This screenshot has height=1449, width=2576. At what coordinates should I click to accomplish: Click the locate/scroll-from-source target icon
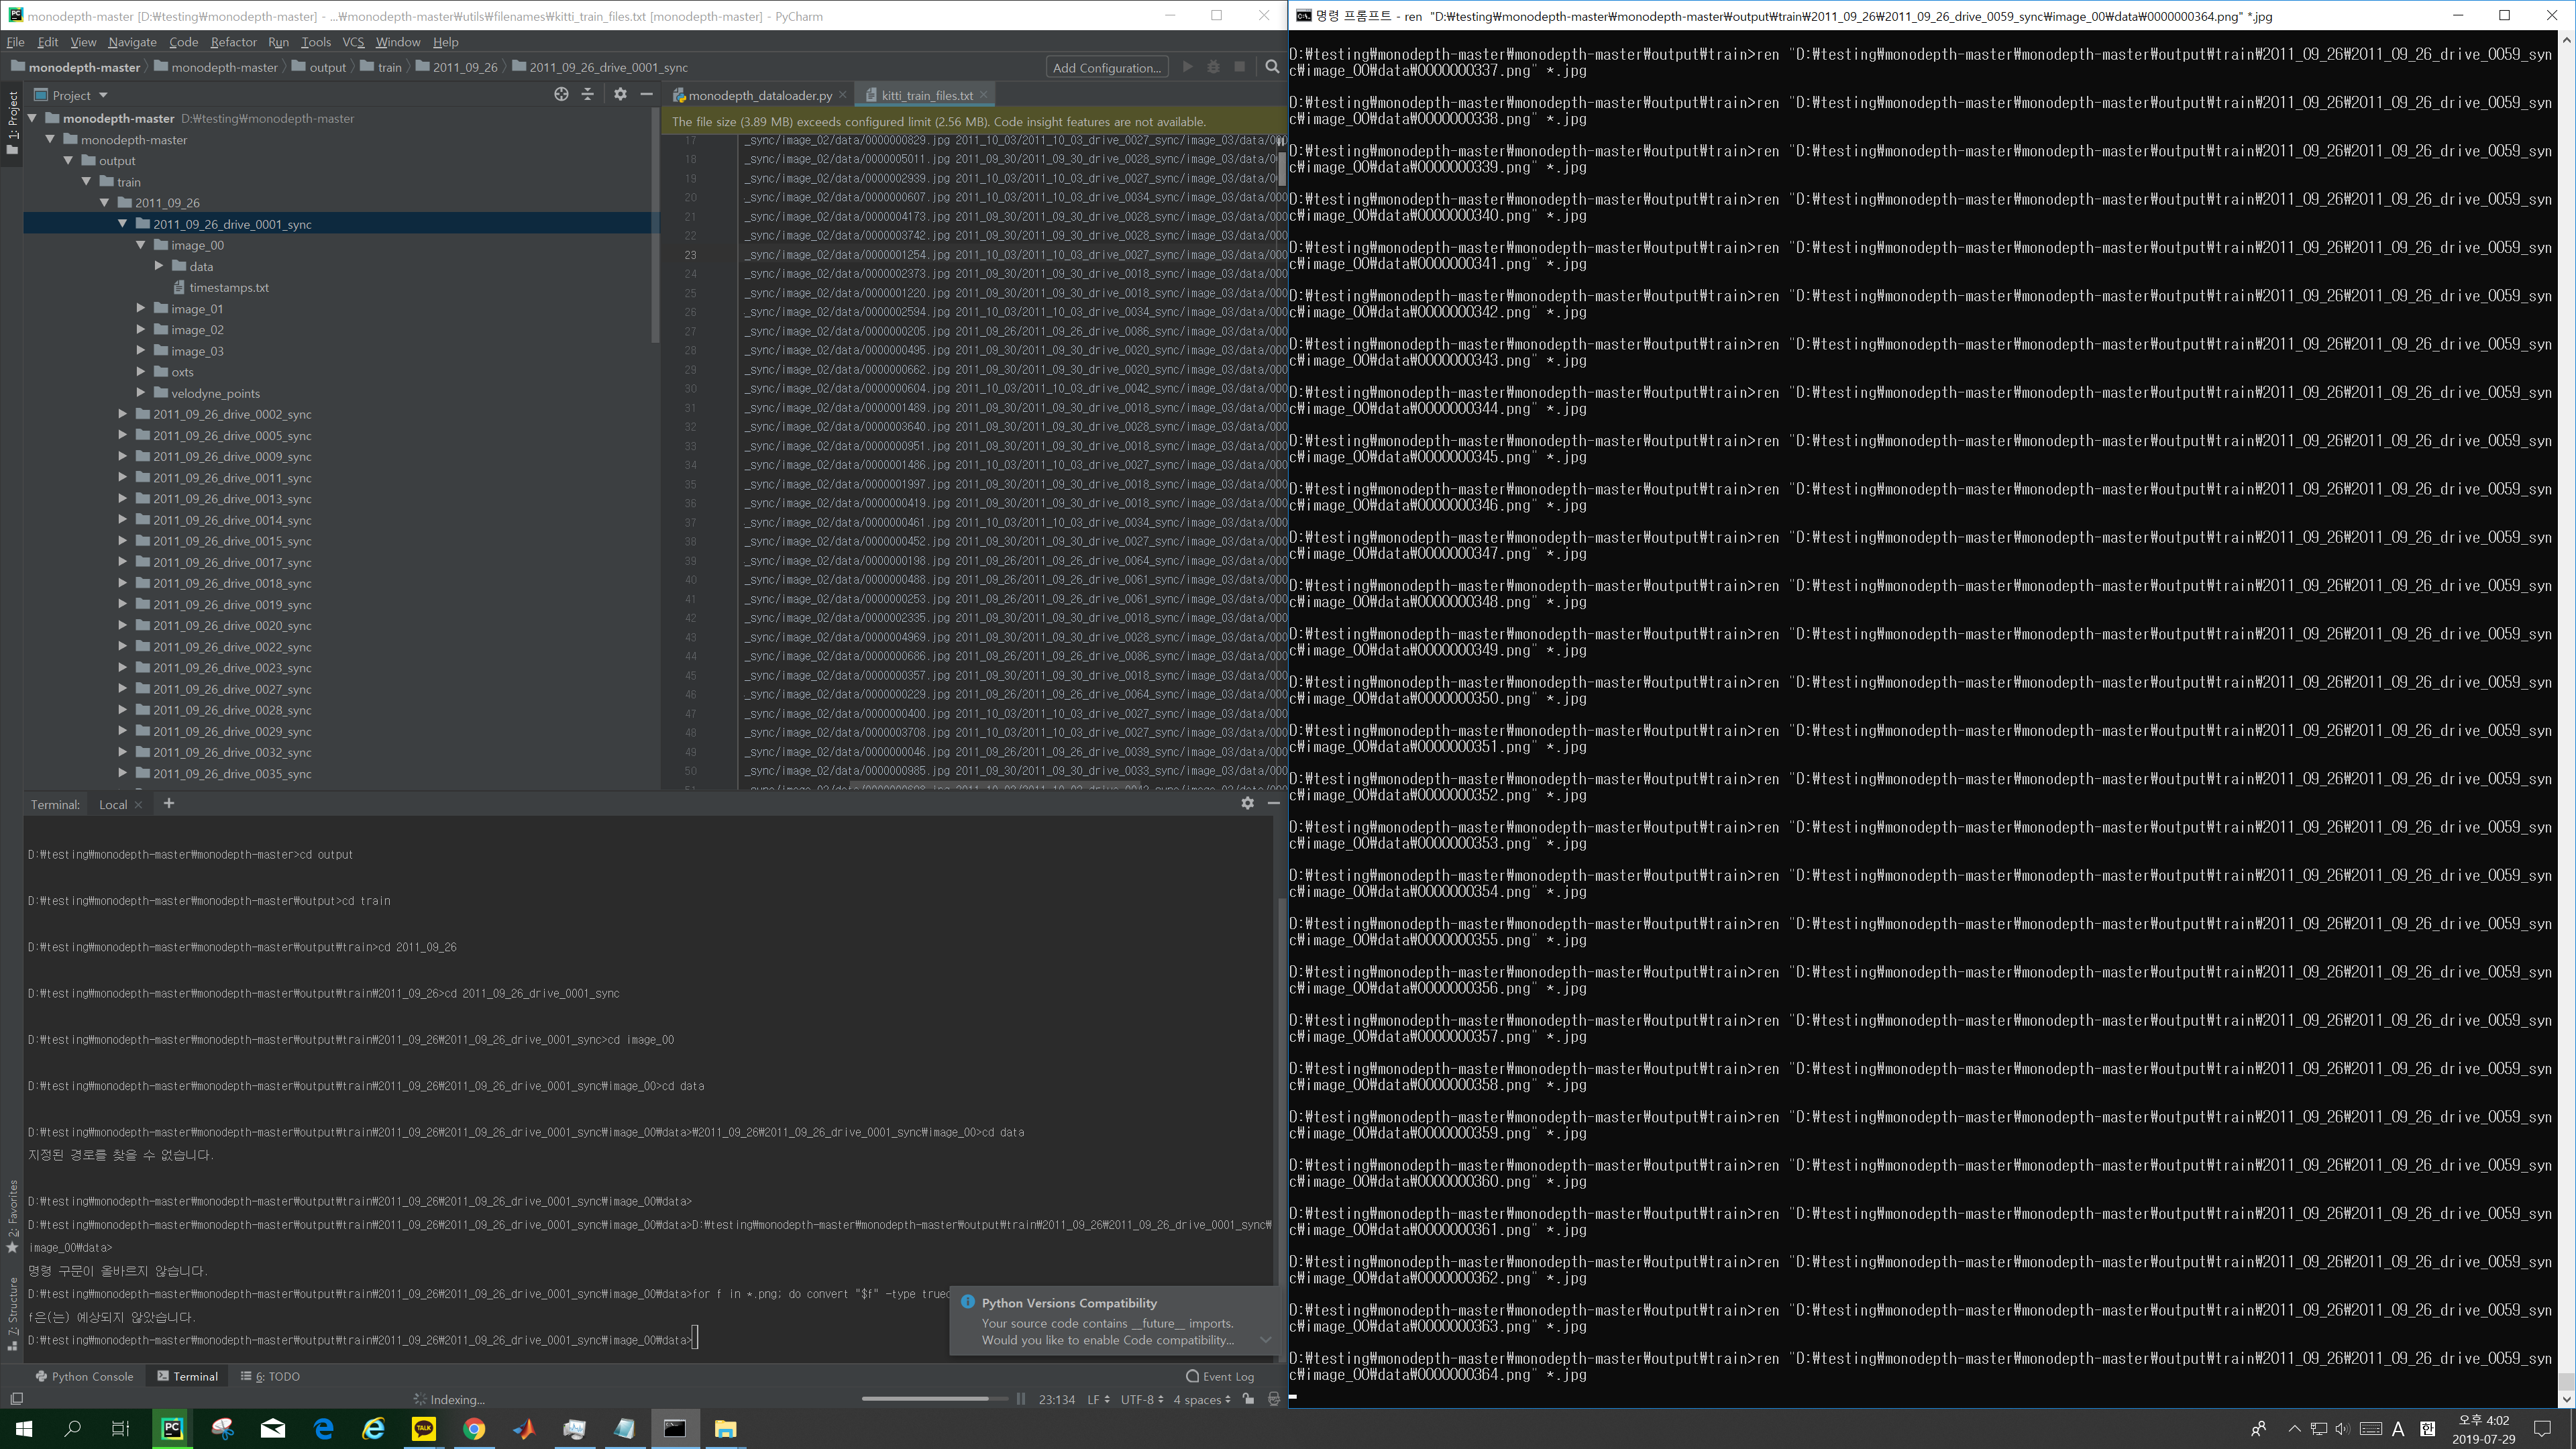(561, 94)
